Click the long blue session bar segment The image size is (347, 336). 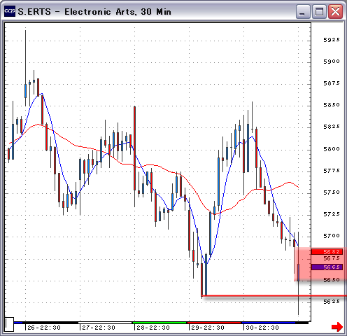[x=269, y=323]
